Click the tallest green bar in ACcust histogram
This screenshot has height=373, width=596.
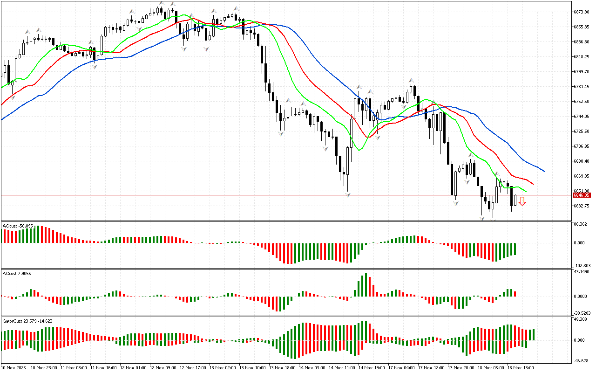click(366, 284)
